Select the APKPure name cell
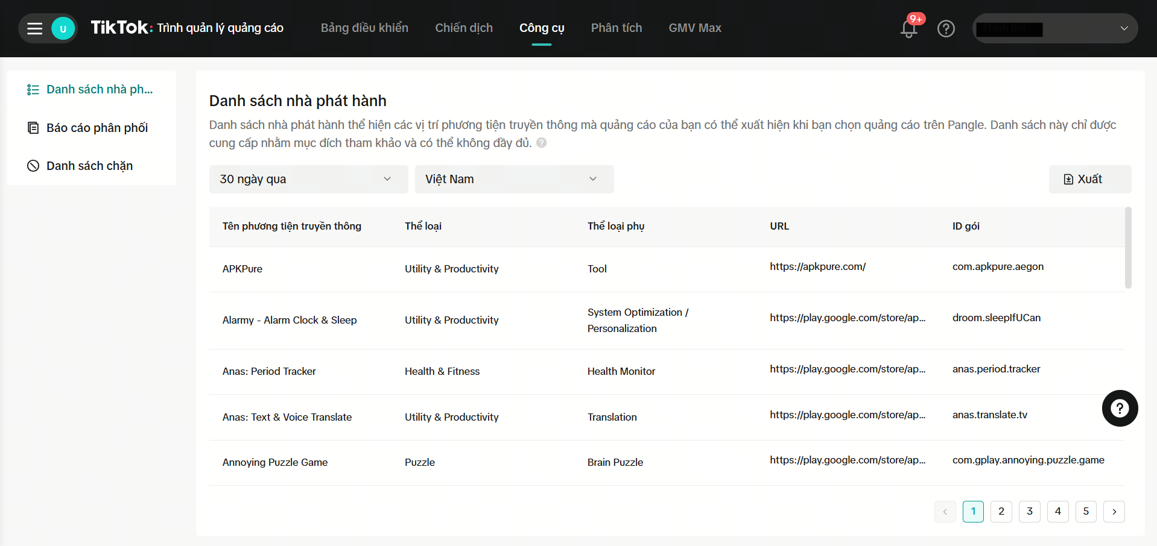This screenshot has height=546, width=1157. click(x=242, y=269)
